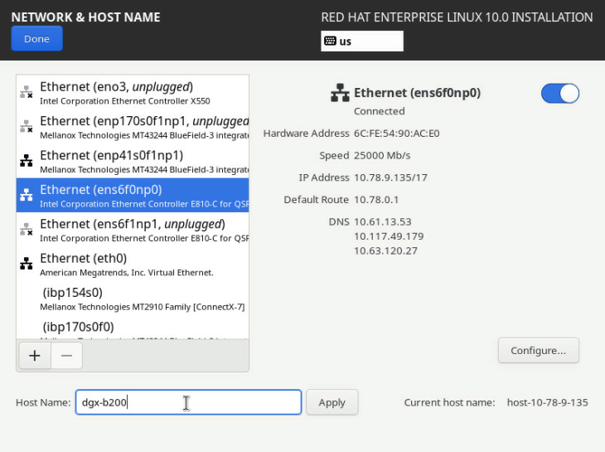Remove selected device with minus button

point(66,355)
